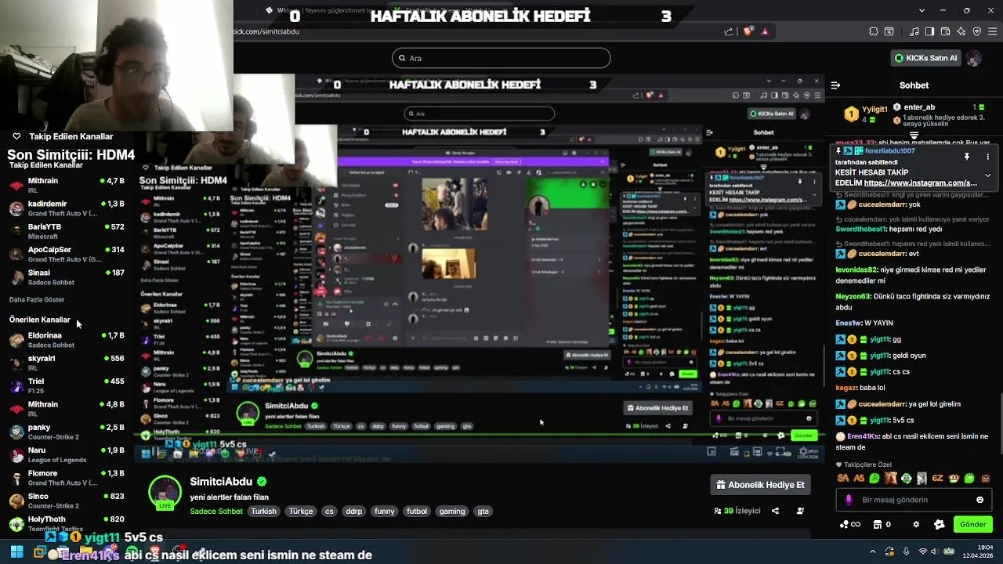Click the pinned Instagram link
Image resolution: width=1003 pixels, height=564 pixels.
tap(921, 183)
